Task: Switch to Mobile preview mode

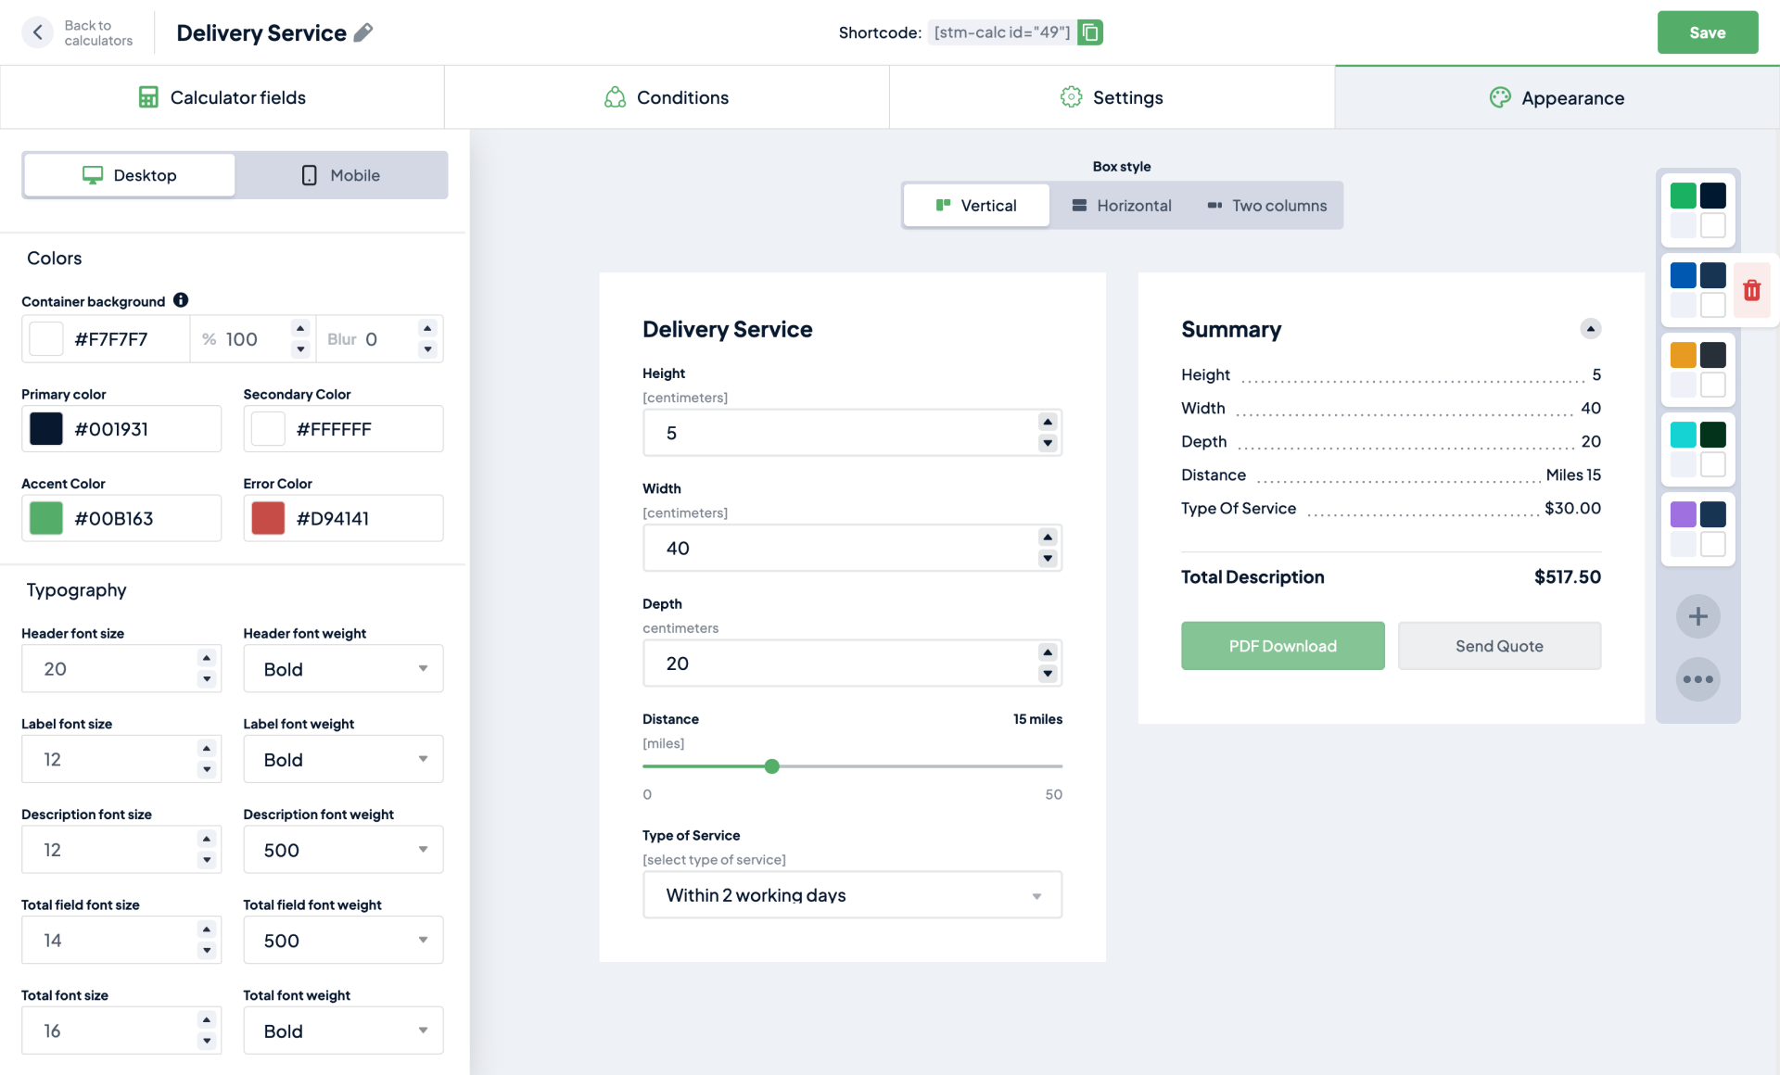Action: (x=341, y=175)
